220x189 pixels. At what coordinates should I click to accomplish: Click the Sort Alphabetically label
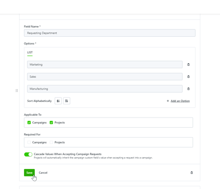pos(40,101)
